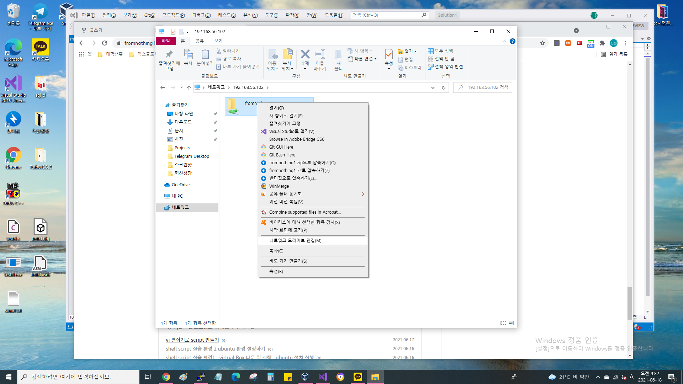Image resolution: width=683 pixels, height=384 pixels.
Task: Click the up-one-level arrow in Explorer
Action: click(x=189, y=87)
